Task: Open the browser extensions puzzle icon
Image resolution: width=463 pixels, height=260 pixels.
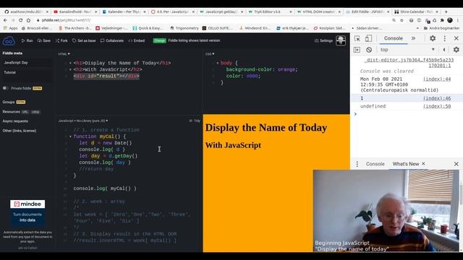Action: coord(442,20)
